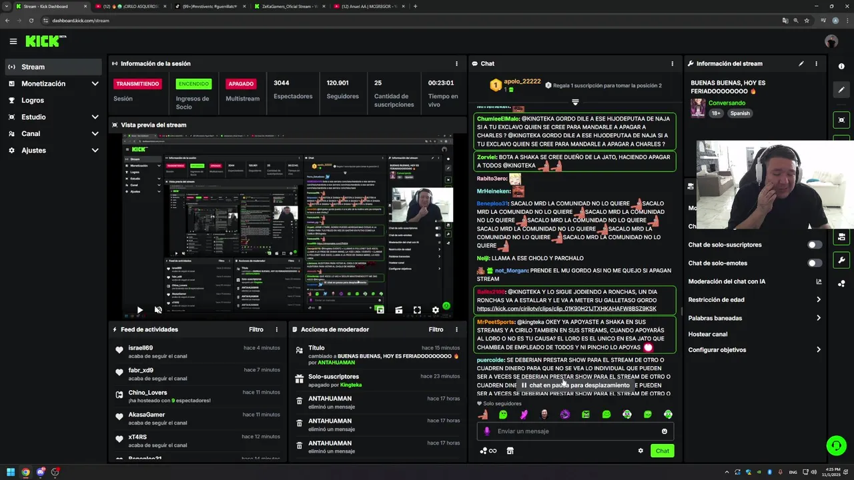Toggle theater mode on stream preview

(398, 310)
